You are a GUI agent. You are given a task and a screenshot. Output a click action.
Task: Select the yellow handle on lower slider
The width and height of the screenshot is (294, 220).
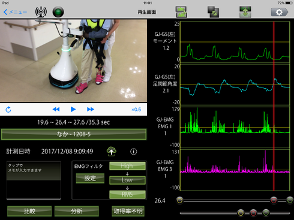241,213
